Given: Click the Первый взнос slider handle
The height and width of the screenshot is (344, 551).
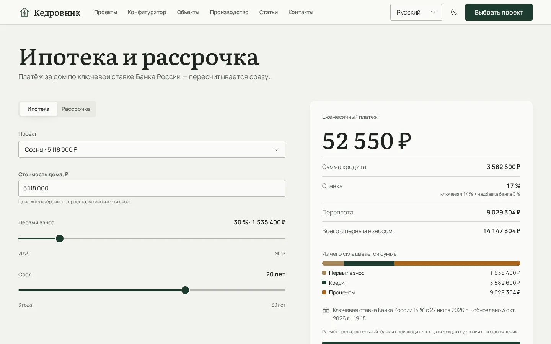Looking at the screenshot, I should point(60,239).
